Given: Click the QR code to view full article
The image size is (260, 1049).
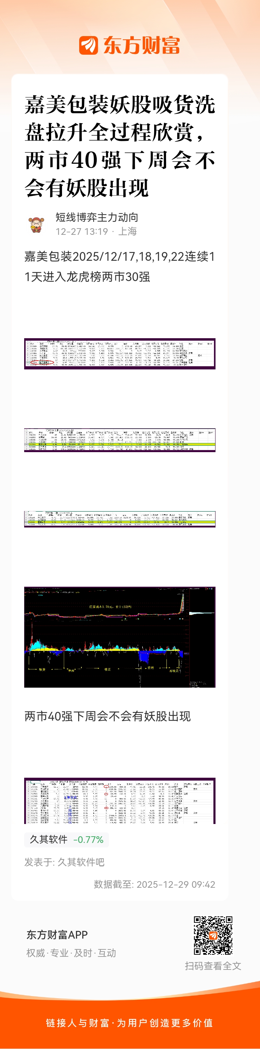Looking at the screenshot, I should pos(213,935).
